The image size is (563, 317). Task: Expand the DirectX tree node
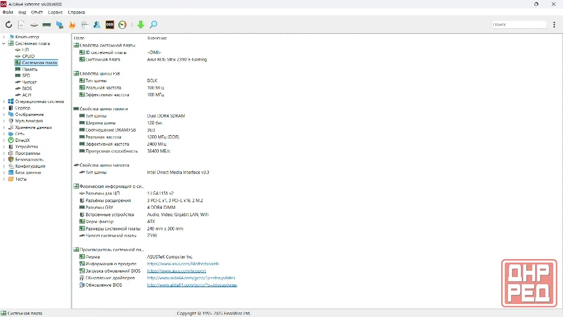[4, 140]
